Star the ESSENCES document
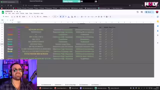 pyautogui.click(x=14, y=11)
